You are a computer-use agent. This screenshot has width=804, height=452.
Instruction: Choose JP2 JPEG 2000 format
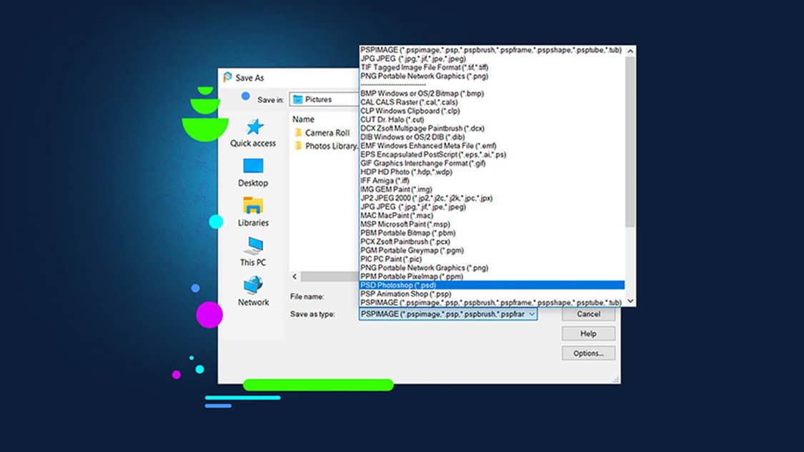[x=492, y=198]
